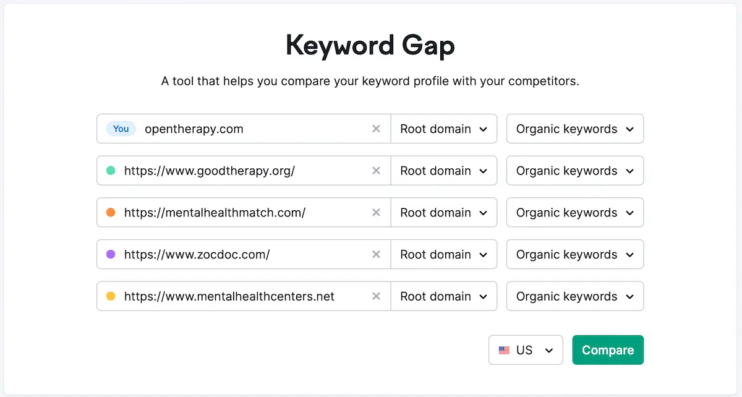Edit the opentherapy.com domain input

point(247,129)
